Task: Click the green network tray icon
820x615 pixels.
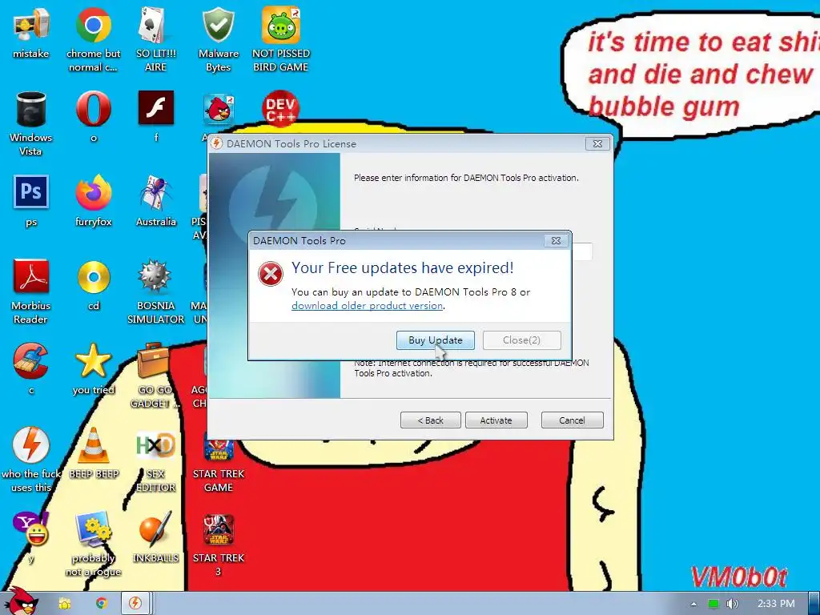Action: tap(713, 604)
